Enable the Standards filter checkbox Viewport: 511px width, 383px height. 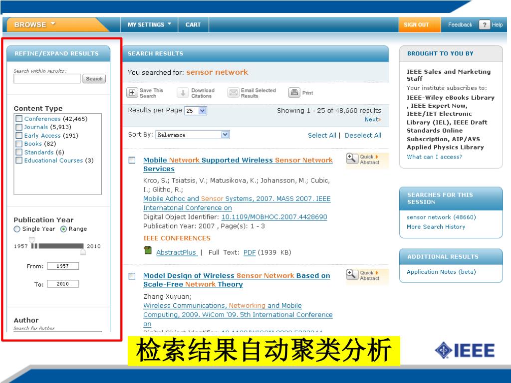coord(19,152)
